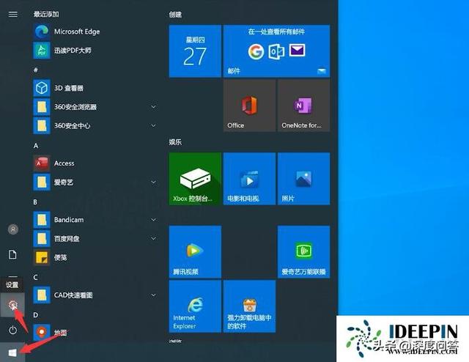Click the 爱奇艺 folder icon
This screenshot has height=362, width=469.
[42, 182]
